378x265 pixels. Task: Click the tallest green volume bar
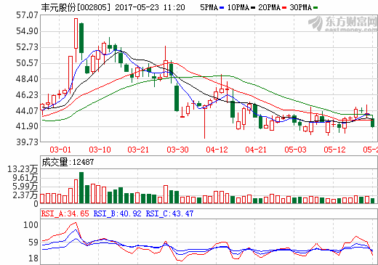click(81, 187)
